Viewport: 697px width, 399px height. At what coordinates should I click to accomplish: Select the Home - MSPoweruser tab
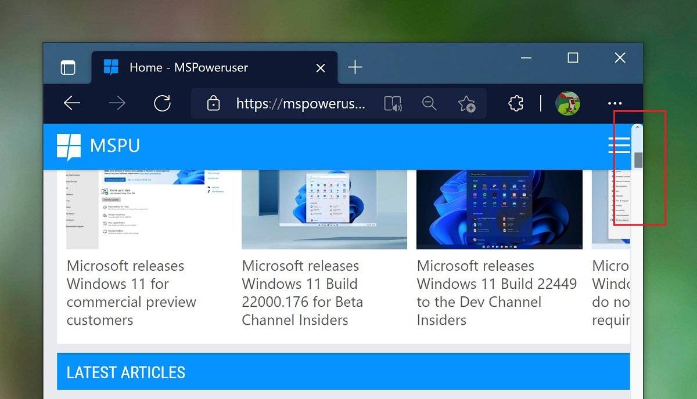coord(214,68)
